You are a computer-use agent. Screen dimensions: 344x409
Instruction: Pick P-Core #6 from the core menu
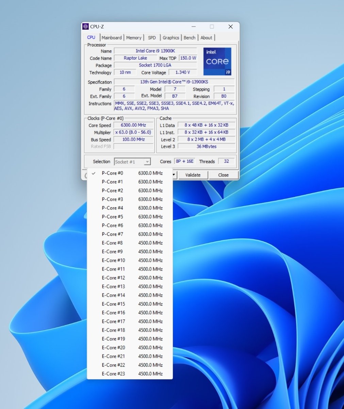click(x=130, y=225)
